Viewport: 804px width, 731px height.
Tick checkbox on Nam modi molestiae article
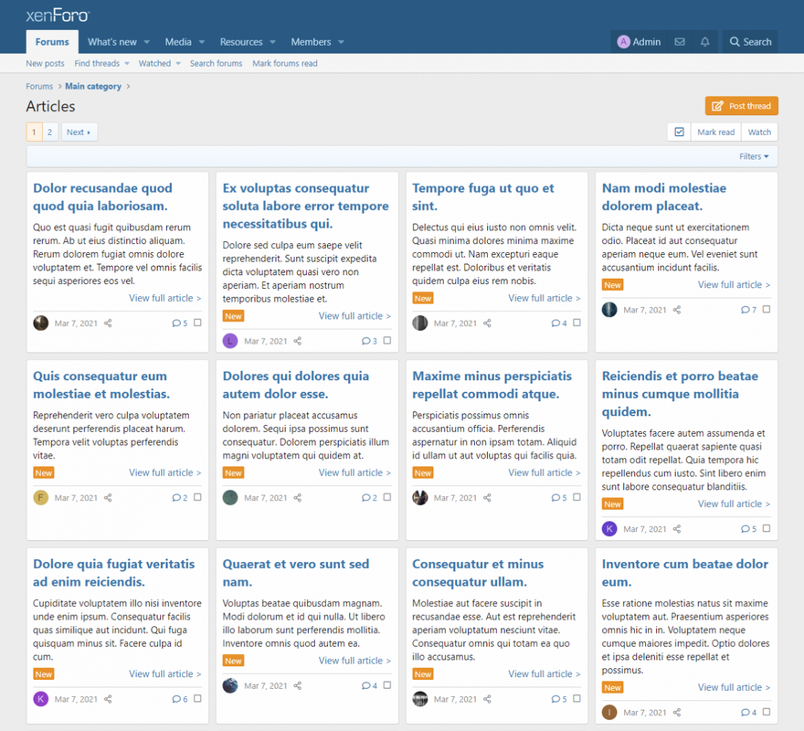[x=767, y=310]
